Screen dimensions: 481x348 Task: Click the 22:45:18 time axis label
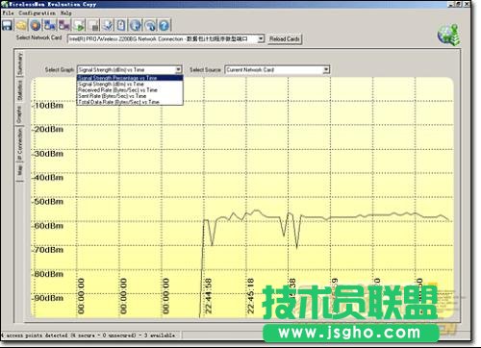(250, 296)
